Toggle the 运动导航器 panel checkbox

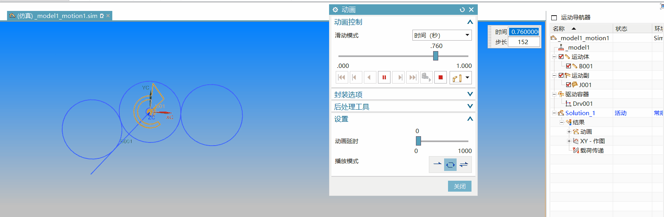(554, 18)
